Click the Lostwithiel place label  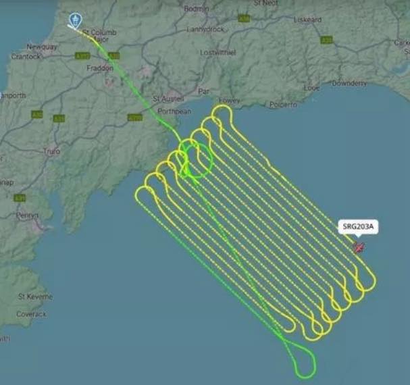click(217, 52)
